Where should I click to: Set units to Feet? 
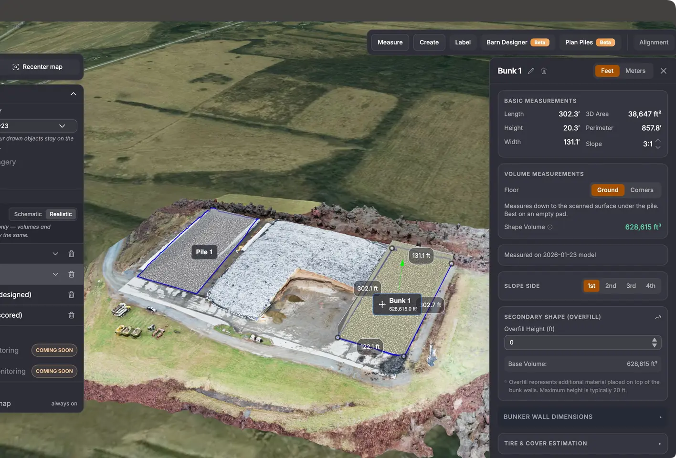607,71
